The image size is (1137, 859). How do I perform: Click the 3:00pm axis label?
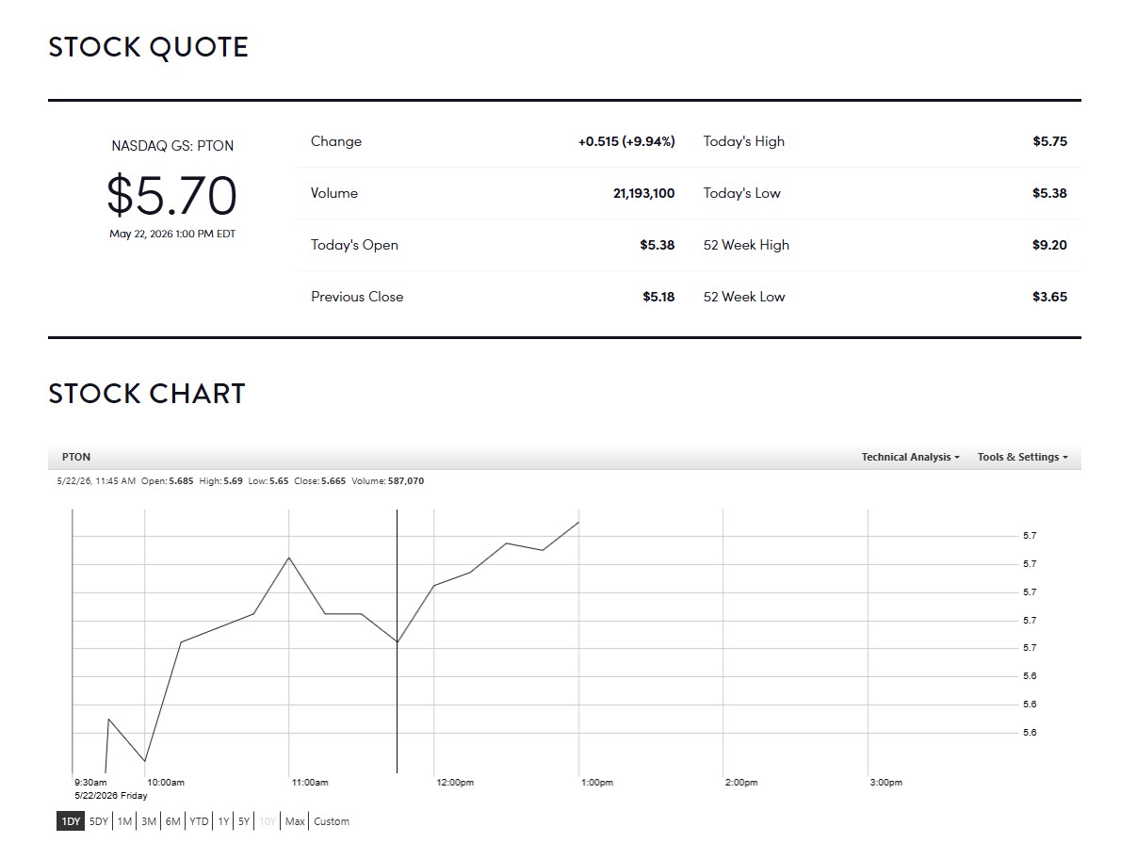click(885, 783)
